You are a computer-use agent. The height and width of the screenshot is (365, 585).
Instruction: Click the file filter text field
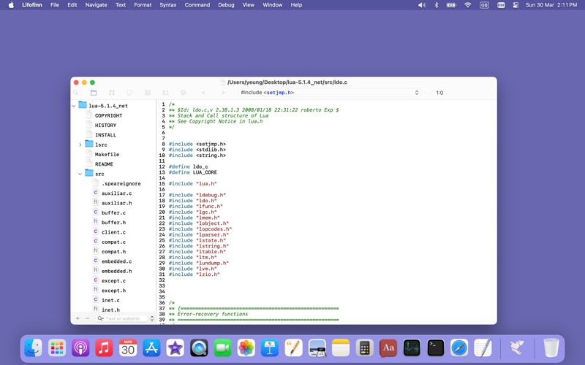click(x=124, y=318)
